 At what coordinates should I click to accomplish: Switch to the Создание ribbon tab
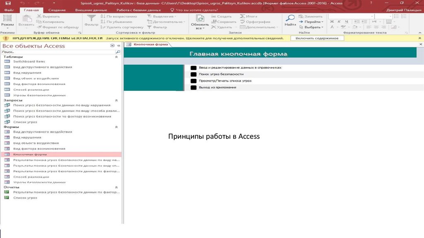56,10
